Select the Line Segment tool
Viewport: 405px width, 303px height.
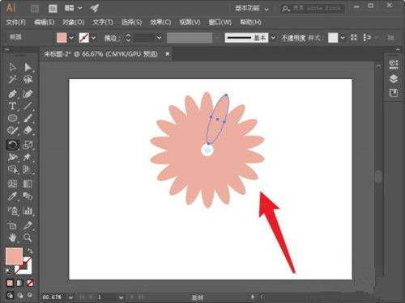pyautogui.click(x=28, y=106)
